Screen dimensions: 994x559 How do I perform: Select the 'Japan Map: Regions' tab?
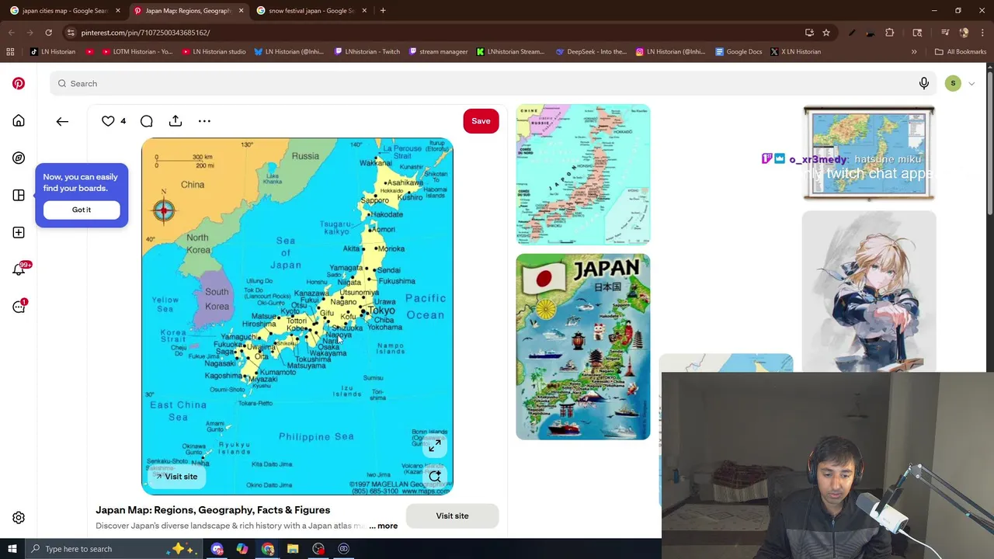(189, 11)
